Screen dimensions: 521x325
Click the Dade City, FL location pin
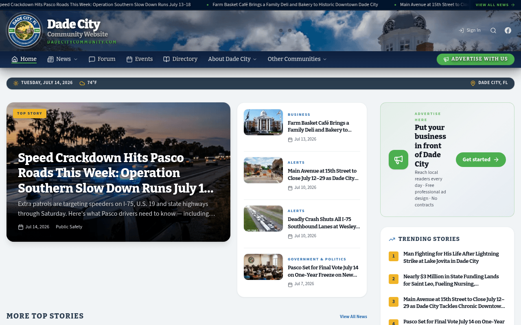click(473, 83)
